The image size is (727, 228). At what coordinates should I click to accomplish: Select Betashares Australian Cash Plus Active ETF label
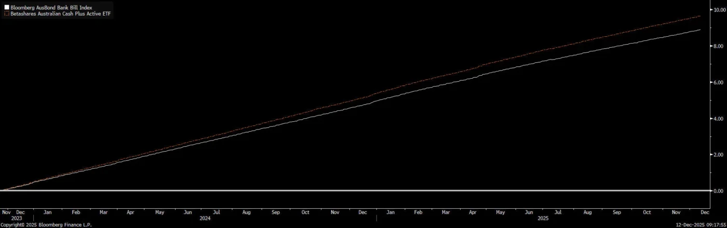coord(60,14)
